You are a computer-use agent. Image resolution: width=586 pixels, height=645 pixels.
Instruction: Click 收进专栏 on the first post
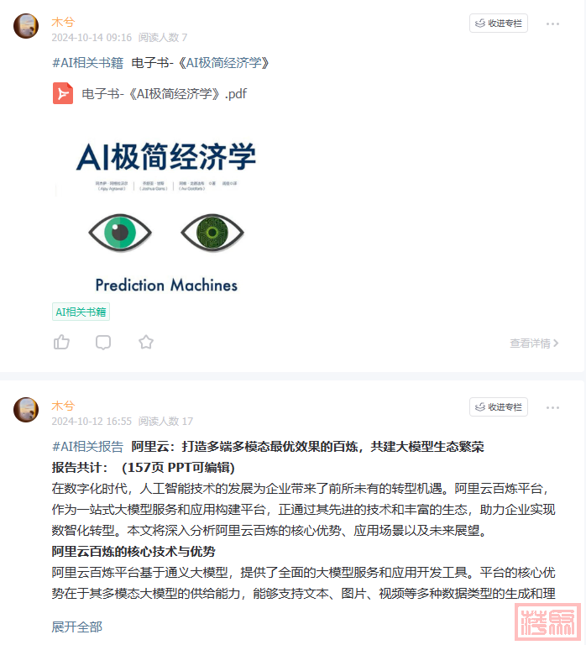coord(499,24)
